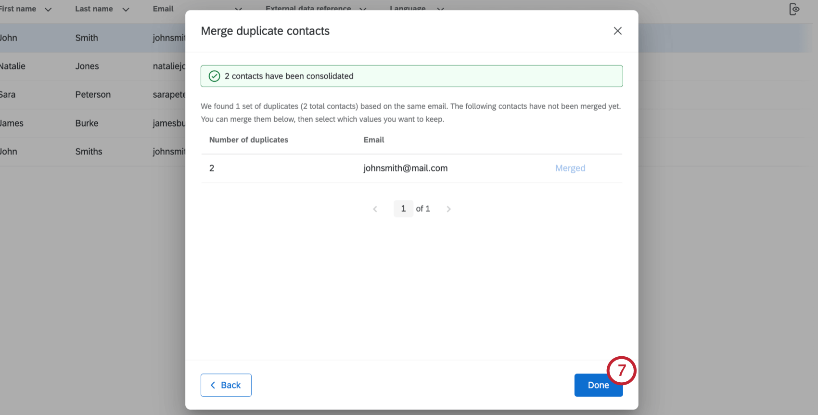Screen dimensions: 818x415
Task: Select the James Burke contact row
Action: (87, 123)
